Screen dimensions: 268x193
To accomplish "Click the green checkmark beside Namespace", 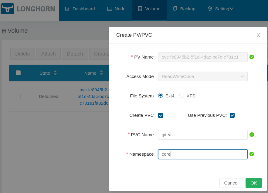I will [x=252, y=154].
